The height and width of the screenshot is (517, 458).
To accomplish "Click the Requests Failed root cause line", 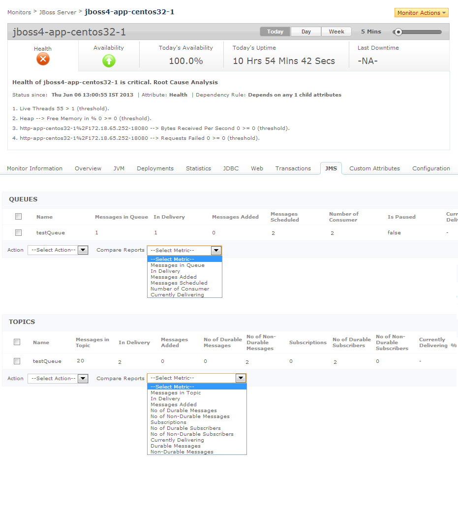I will click(136, 138).
